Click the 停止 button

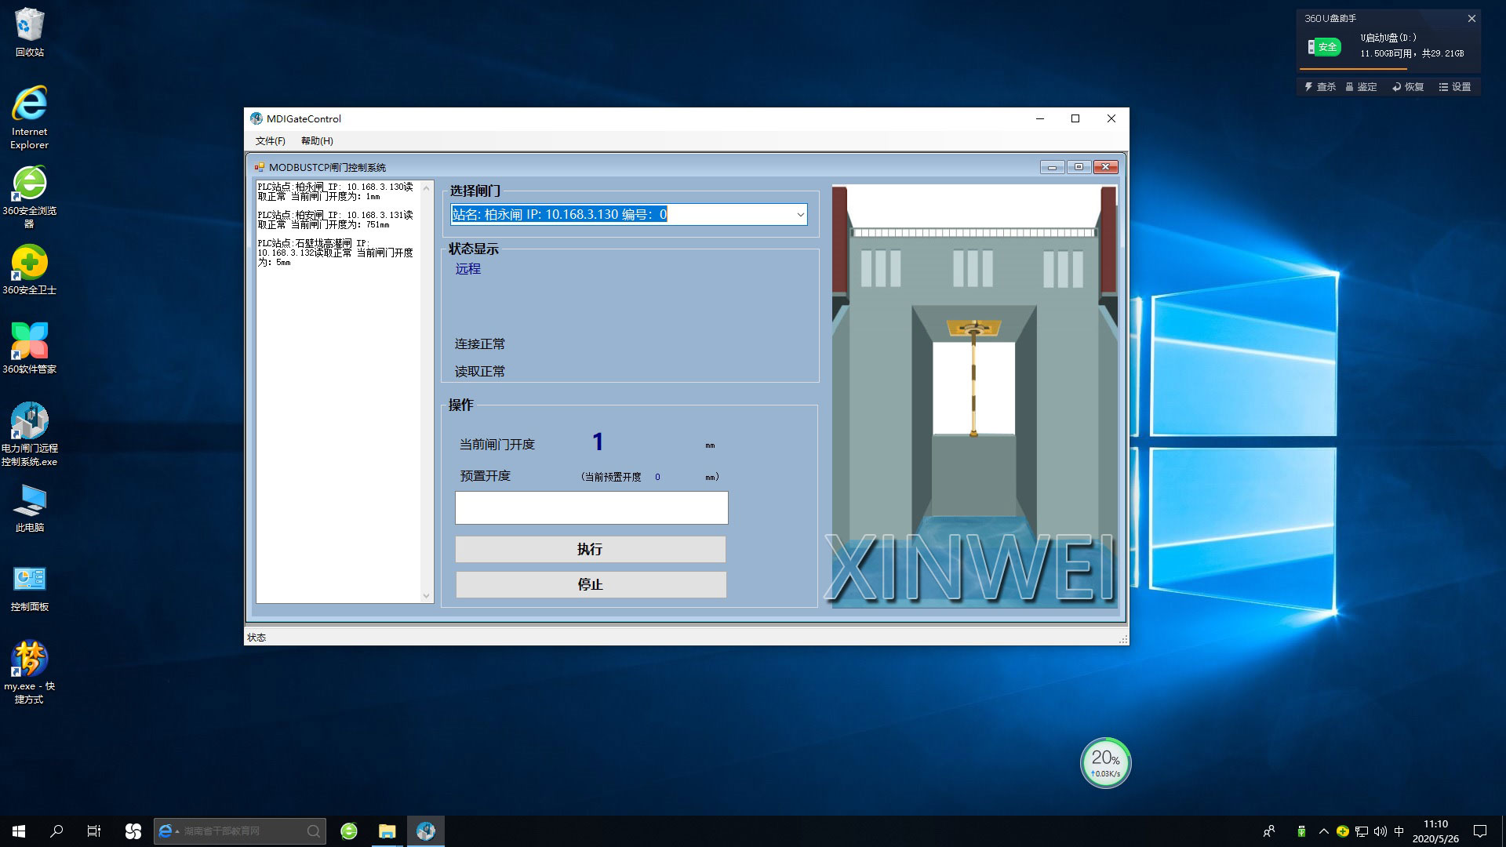[x=591, y=584]
